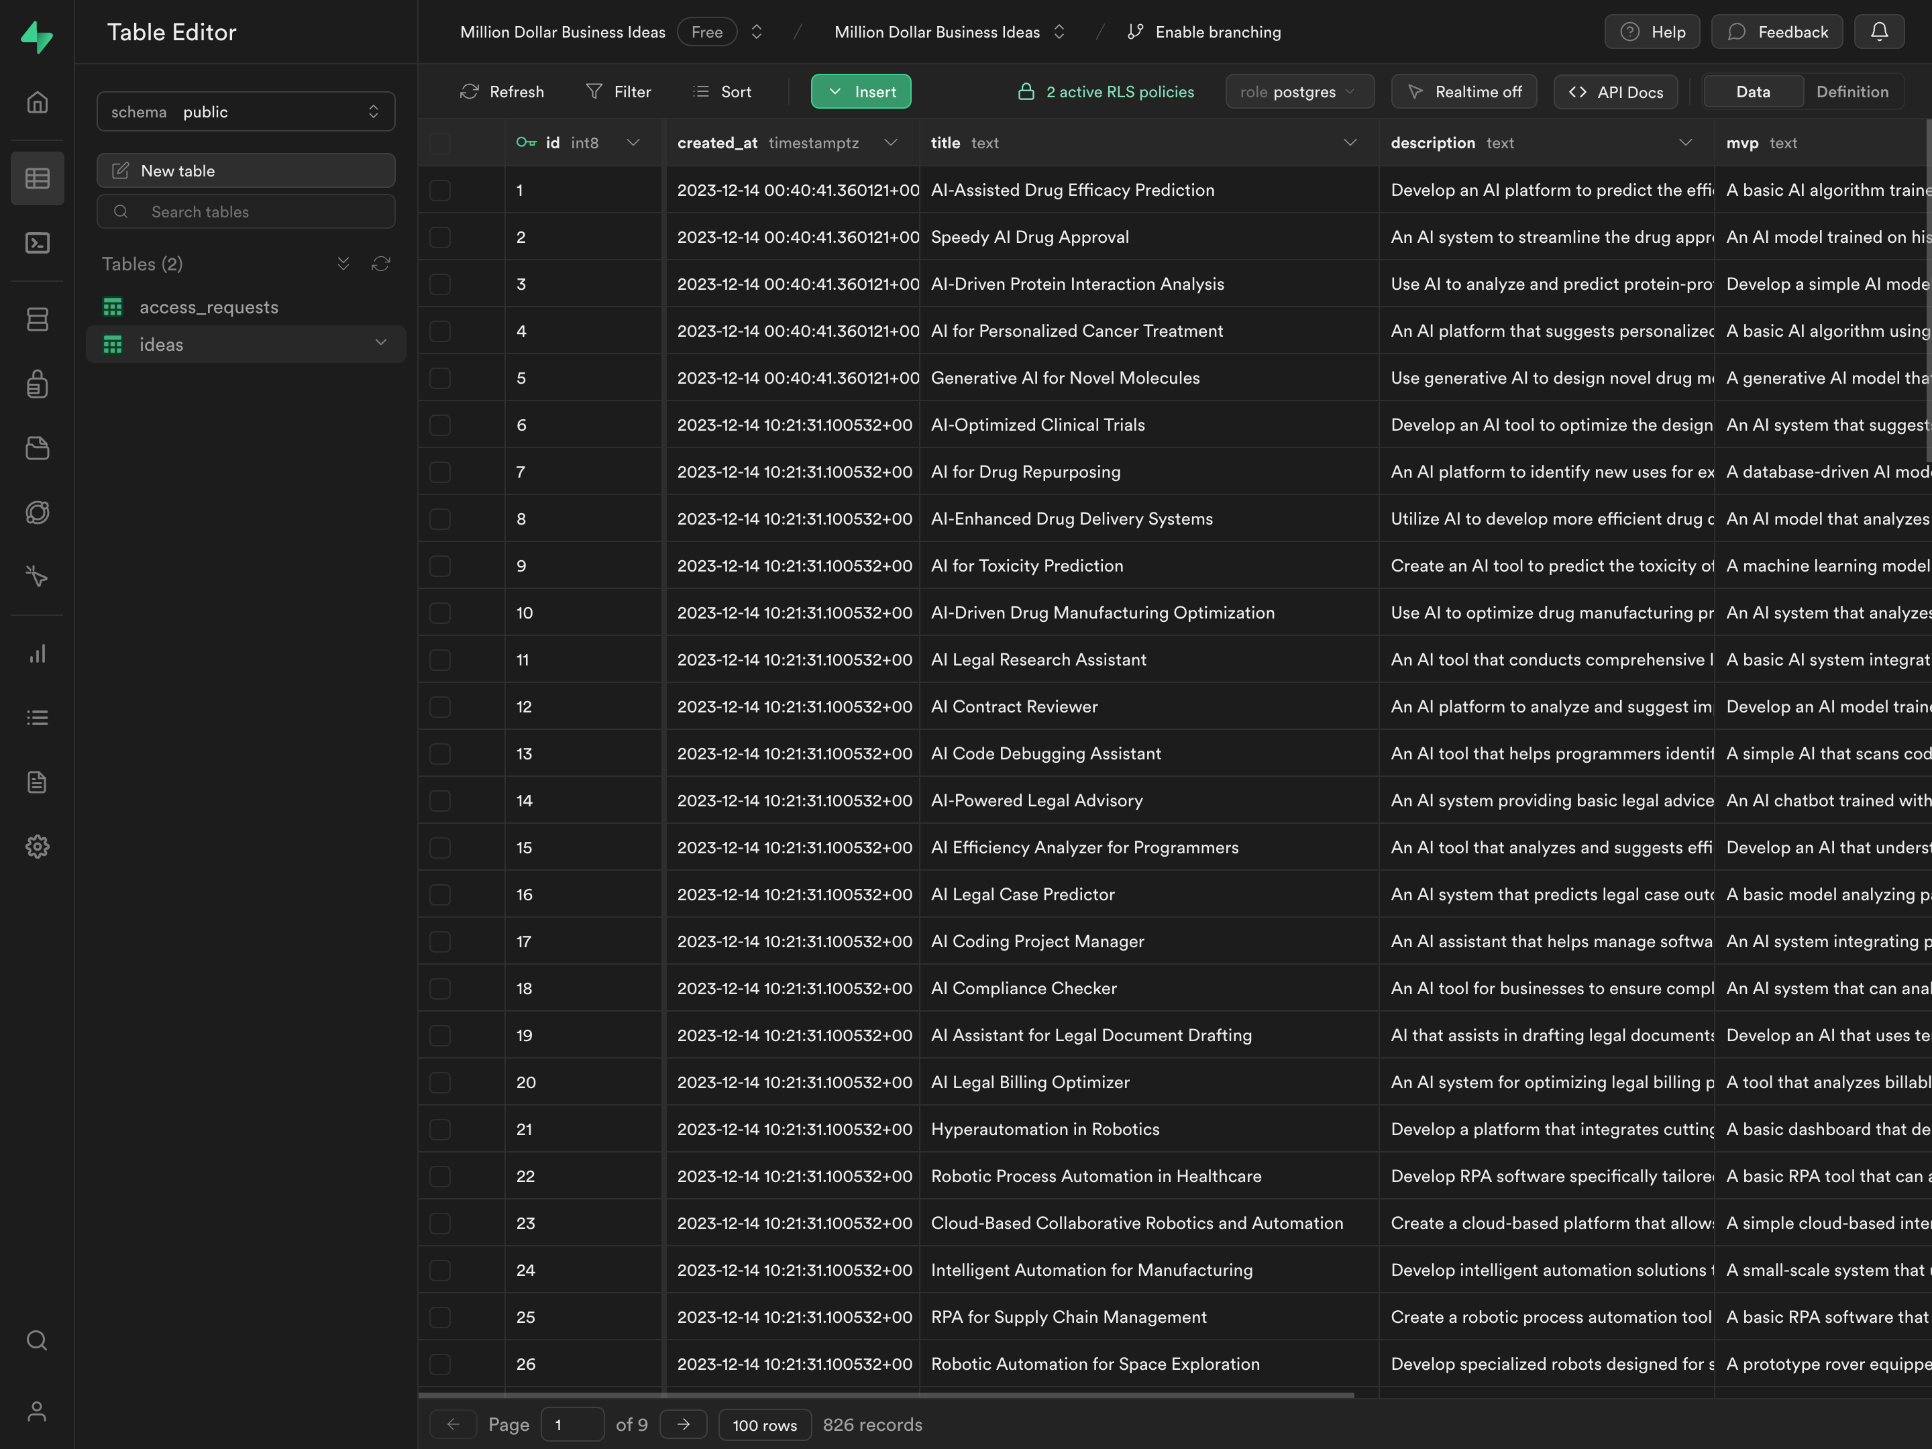This screenshot has width=1932, height=1449.
Task: Collapse the ideas table chevron
Action: tap(381, 343)
